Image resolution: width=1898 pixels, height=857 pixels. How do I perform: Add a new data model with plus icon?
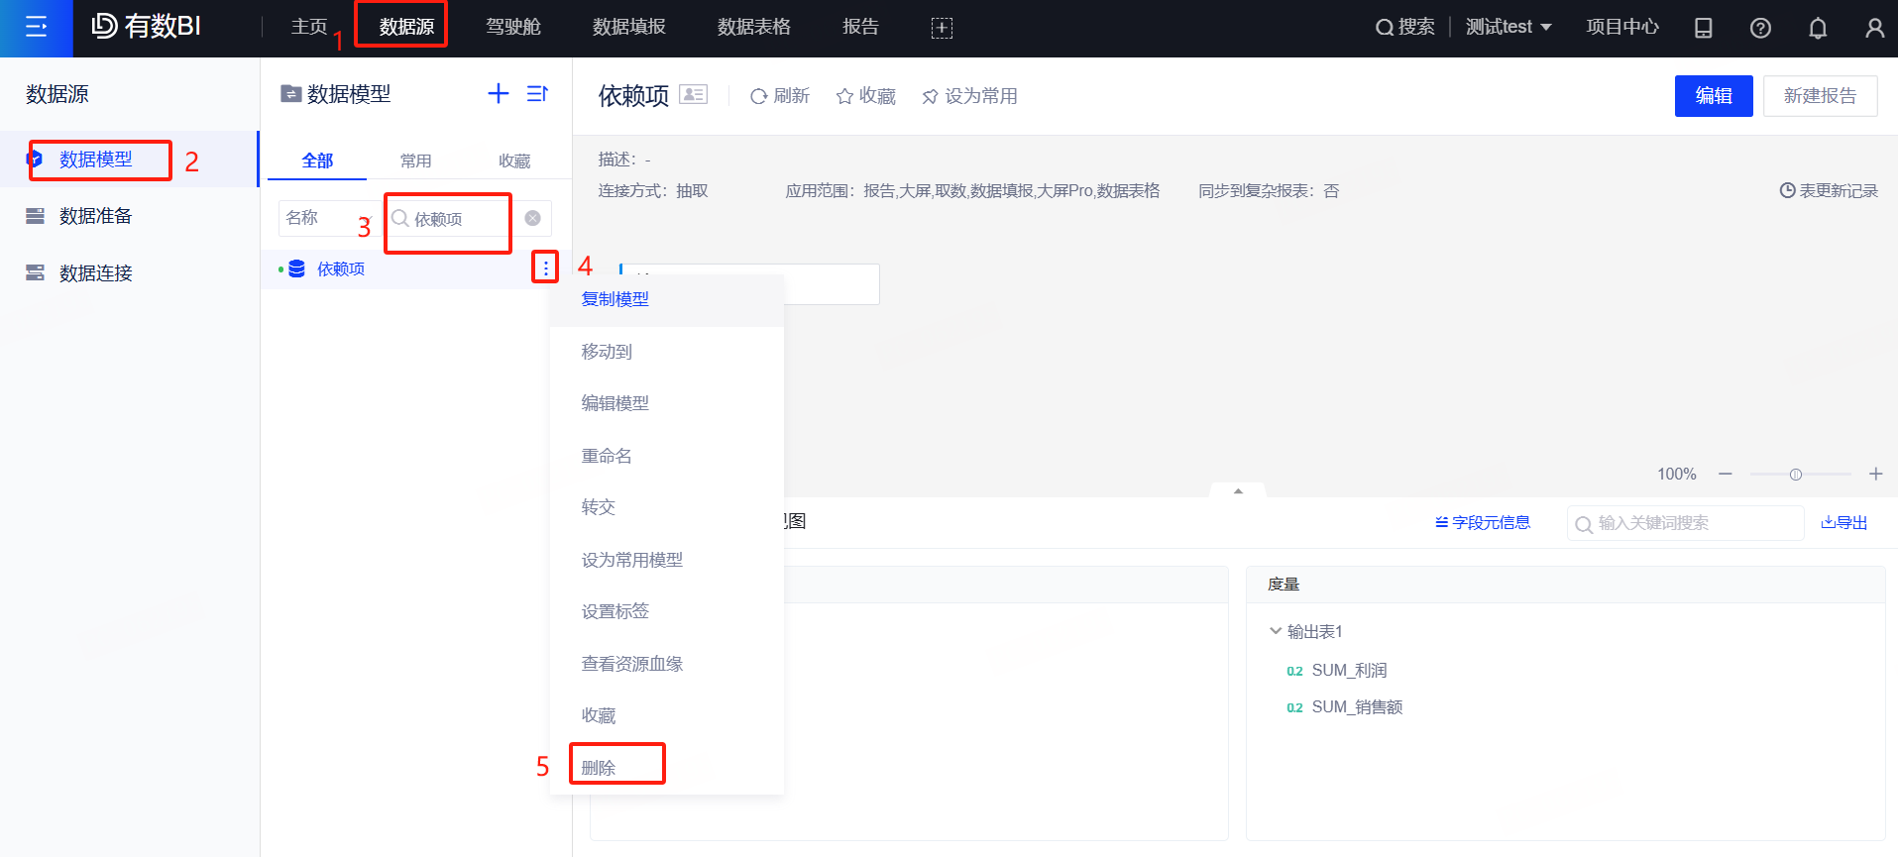point(499,93)
